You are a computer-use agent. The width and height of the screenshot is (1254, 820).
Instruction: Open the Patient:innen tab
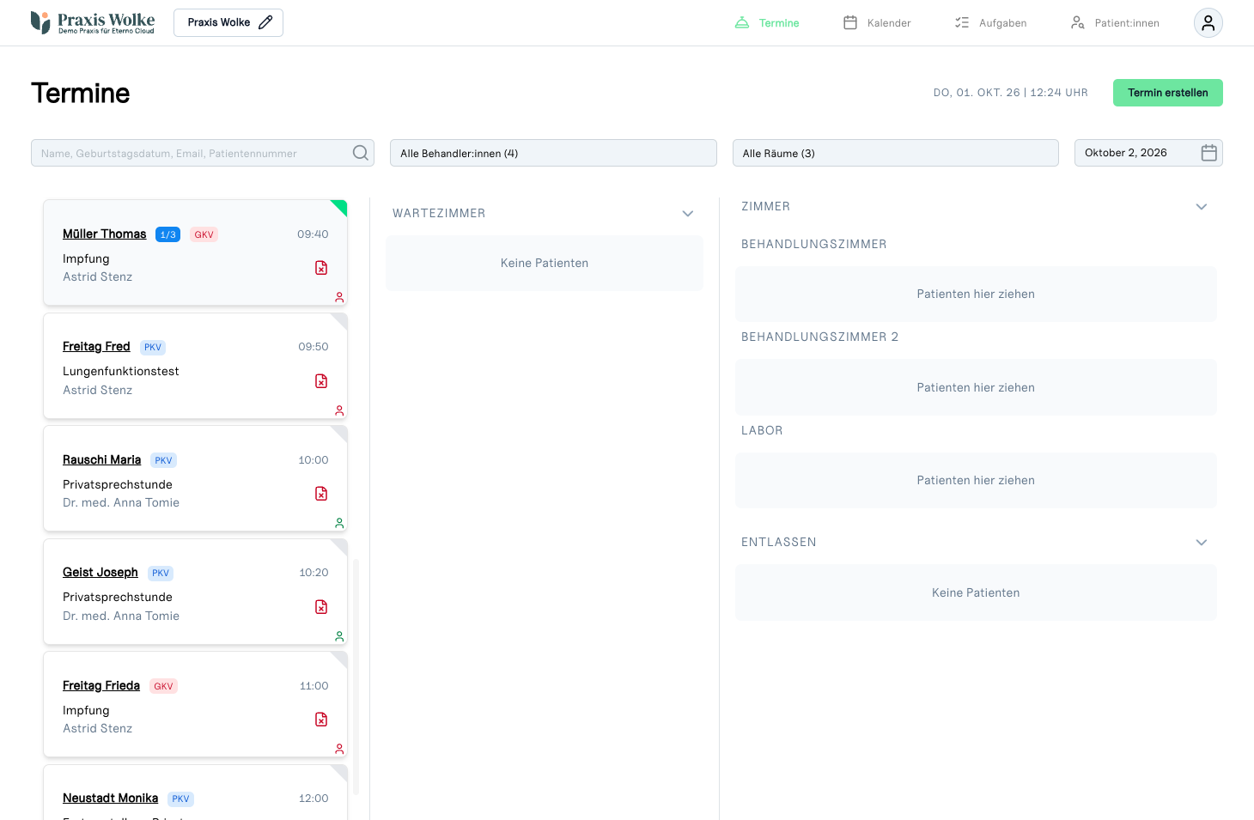[1115, 23]
